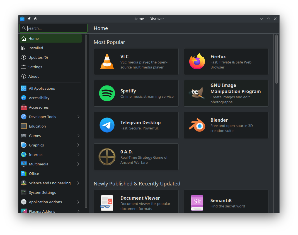
Task: Click the Firefox logo icon
Action: coord(197,62)
